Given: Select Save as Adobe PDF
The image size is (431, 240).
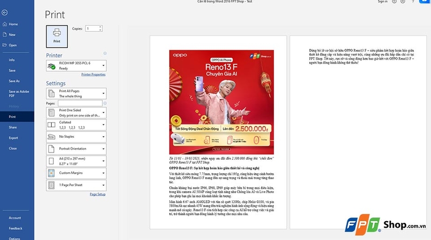Looking at the screenshot, I should 19,94.
